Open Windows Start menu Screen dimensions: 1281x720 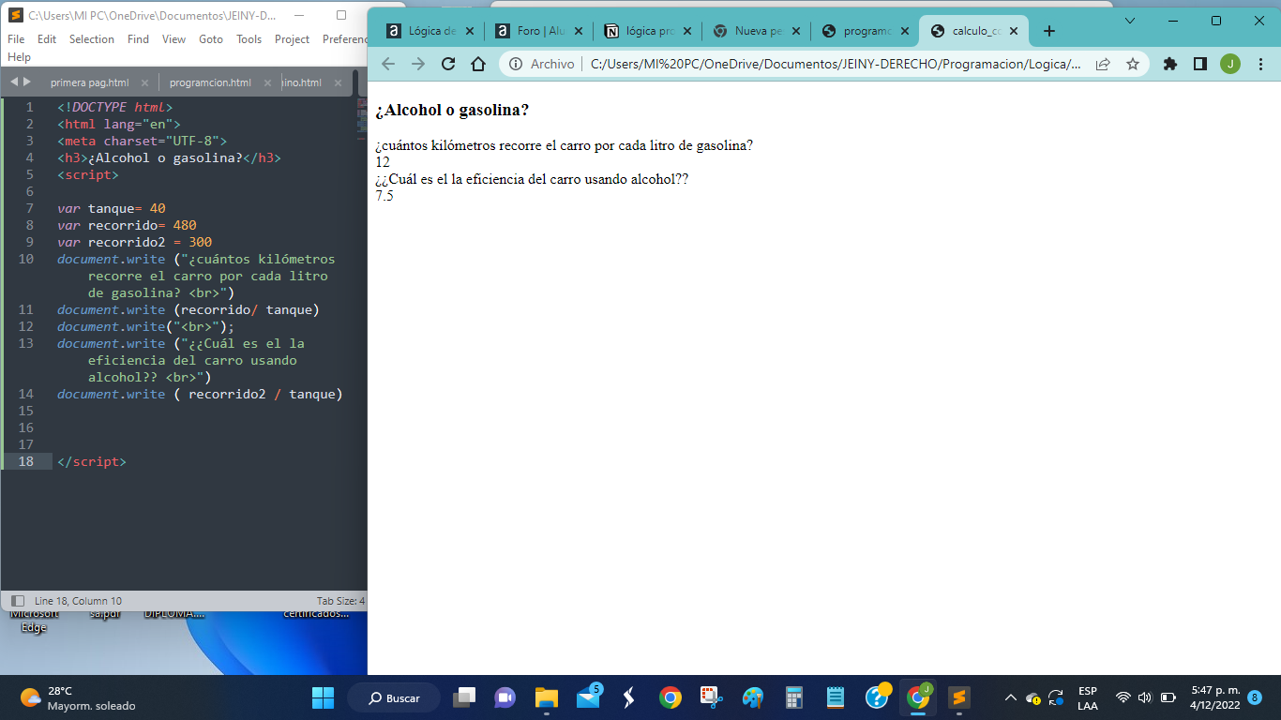click(323, 697)
